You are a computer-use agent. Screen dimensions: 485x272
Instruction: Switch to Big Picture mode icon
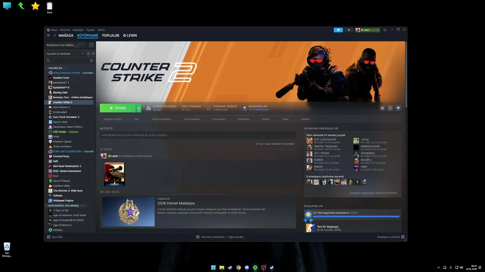click(385, 30)
